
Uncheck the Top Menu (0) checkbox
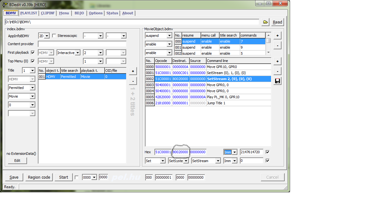(x=33, y=61)
